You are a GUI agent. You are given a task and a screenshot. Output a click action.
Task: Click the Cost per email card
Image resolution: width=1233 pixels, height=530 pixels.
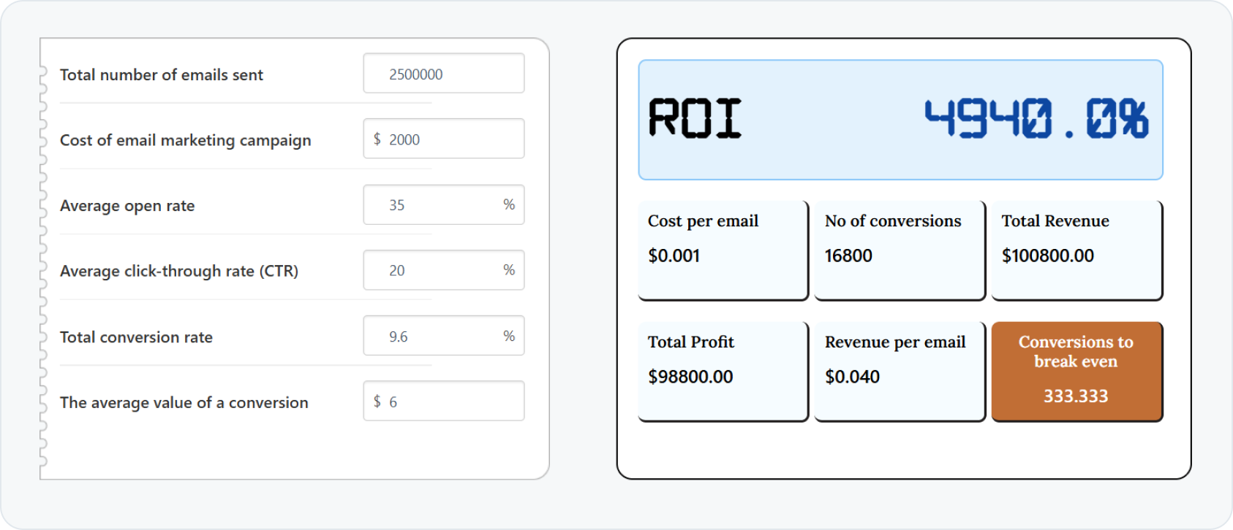pyautogui.click(x=723, y=250)
